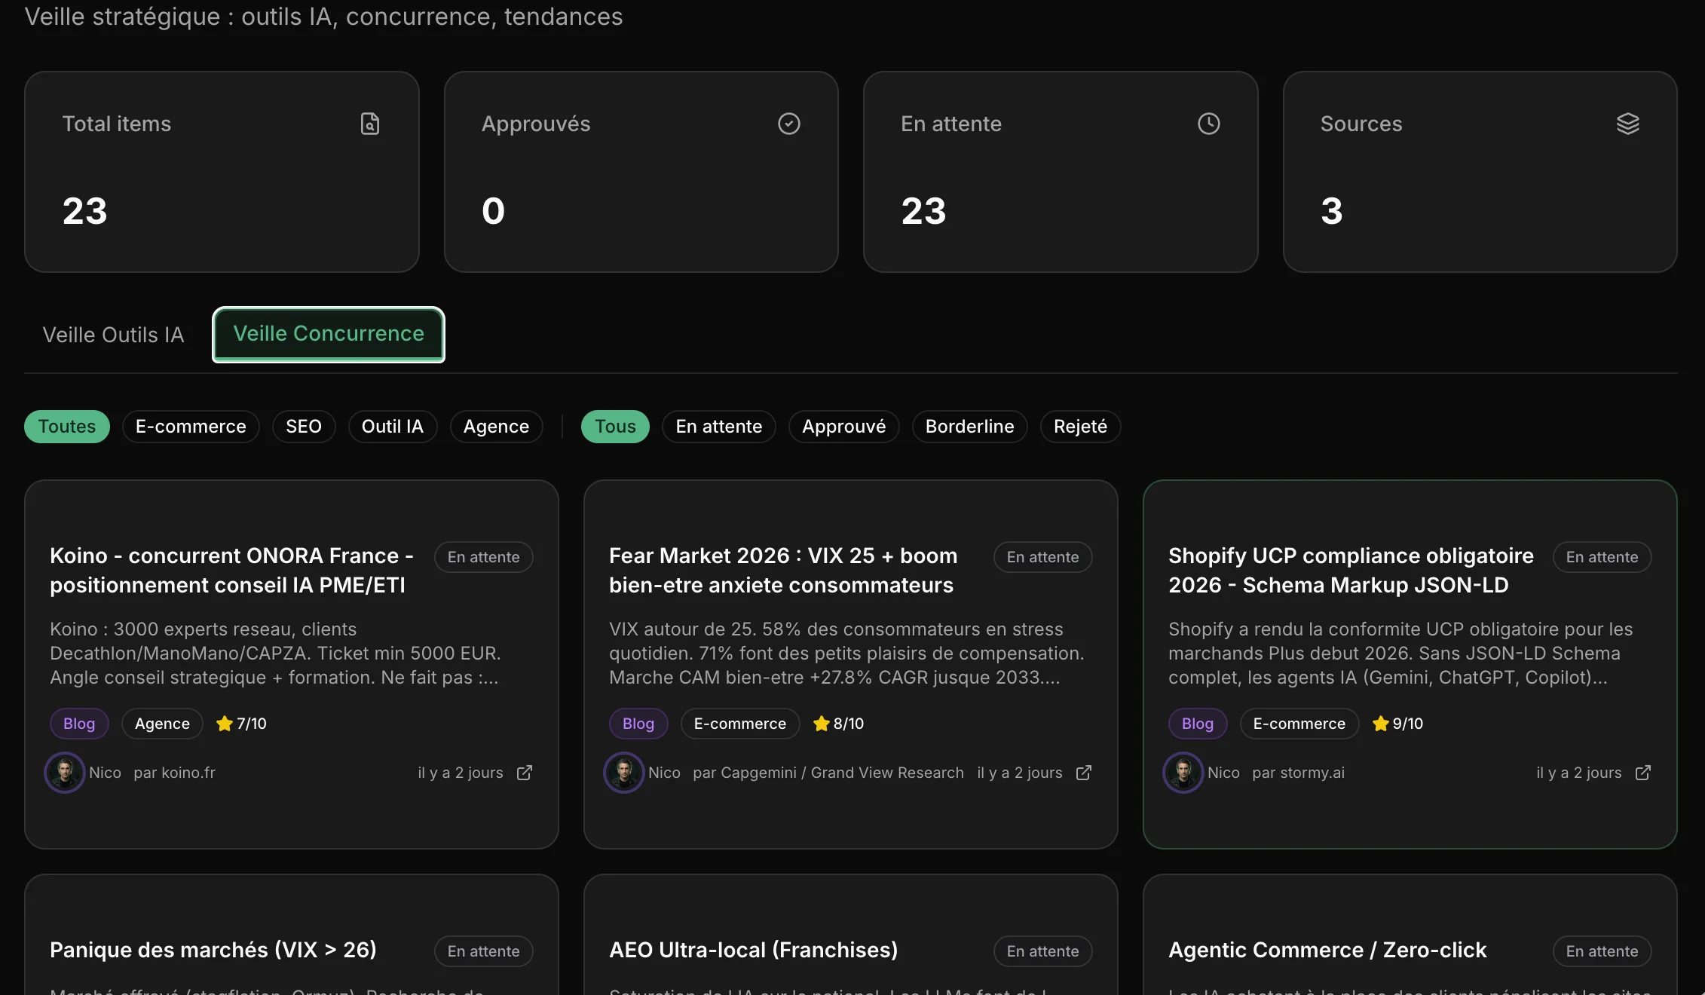The width and height of the screenshot is (1705, 995).
Task: Click Nico's avatar on the Koino card
Action: pos(65,773)
